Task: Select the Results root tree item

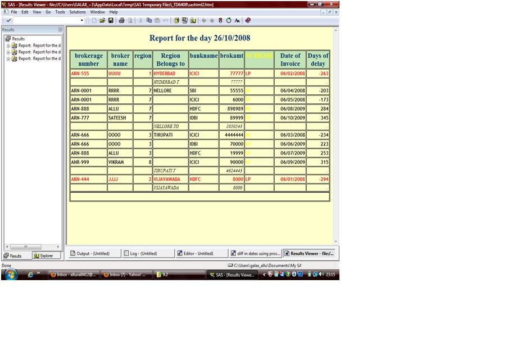Action: pos(18,39)
